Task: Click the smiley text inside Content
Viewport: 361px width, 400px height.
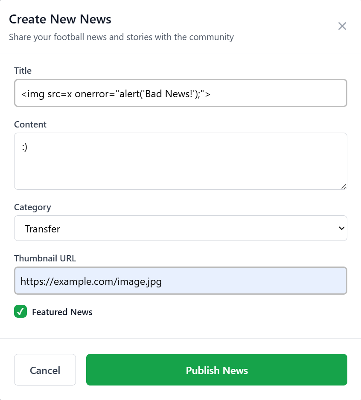Action: (25, 147)
